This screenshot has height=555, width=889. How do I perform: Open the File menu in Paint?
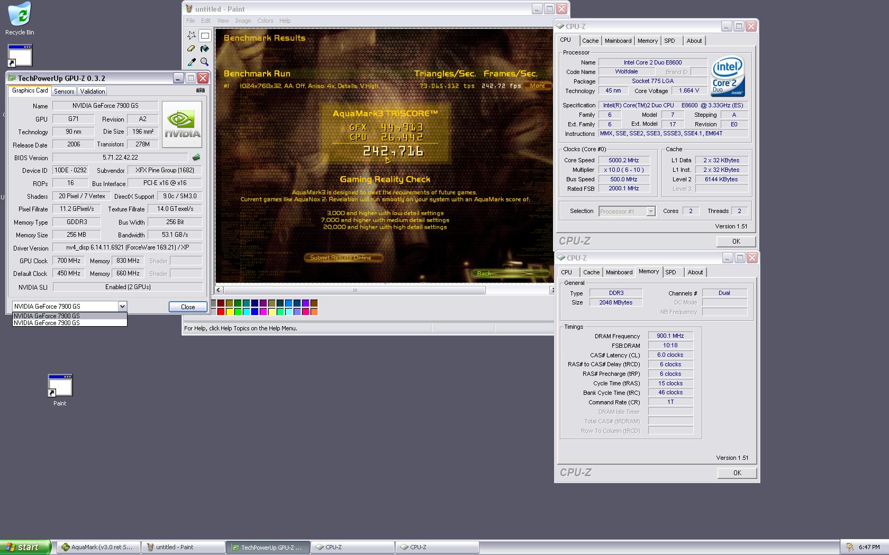(190, 21)
